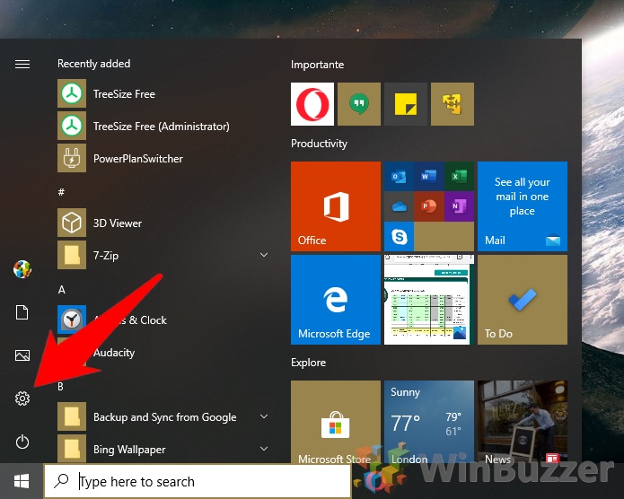Image resolution: width=624 pixels, height=499 pixels.
Task: Launch the Microsoft Edge tile
Action: pos(336,300)
